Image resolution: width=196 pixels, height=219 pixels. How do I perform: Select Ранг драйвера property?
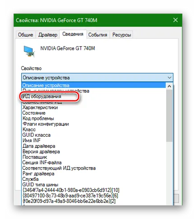tap(94, 174)
